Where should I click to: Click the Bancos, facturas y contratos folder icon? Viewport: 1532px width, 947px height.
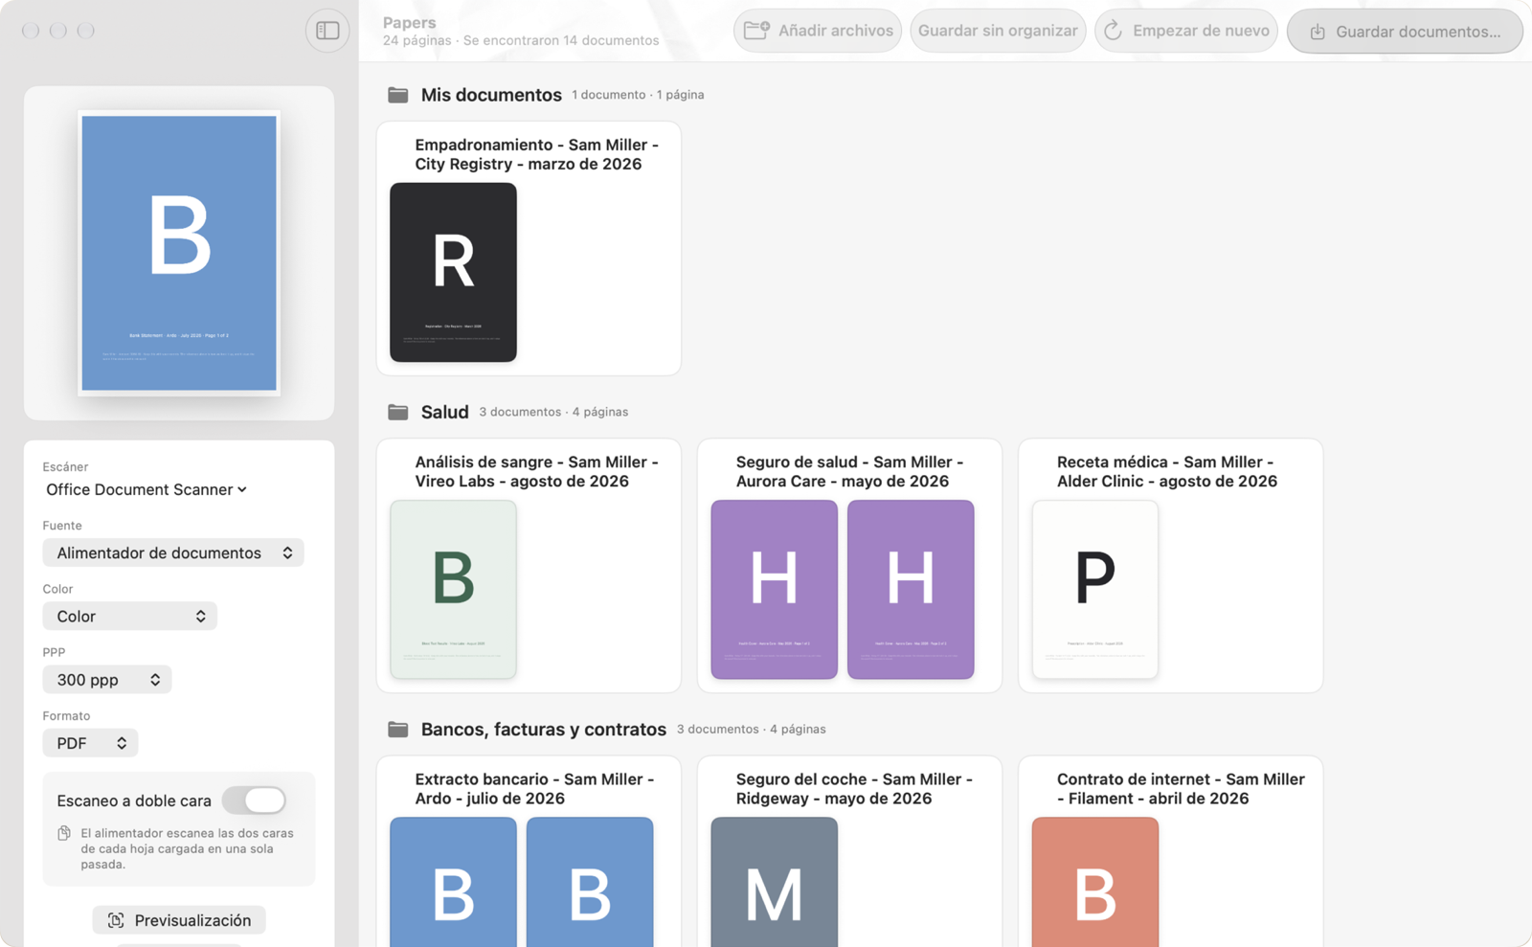[x=398, y=729]
